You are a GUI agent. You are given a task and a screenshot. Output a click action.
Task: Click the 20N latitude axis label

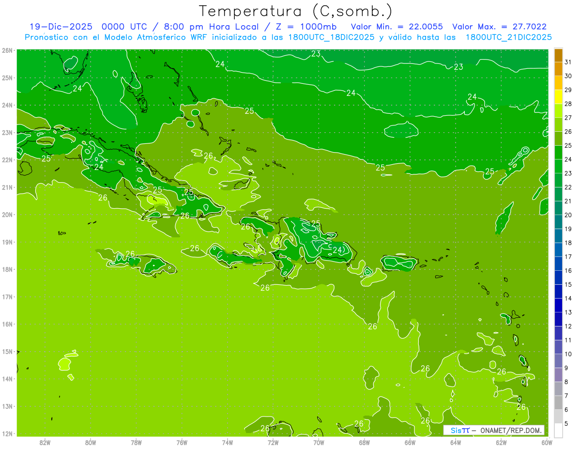(x=7, y=215)
